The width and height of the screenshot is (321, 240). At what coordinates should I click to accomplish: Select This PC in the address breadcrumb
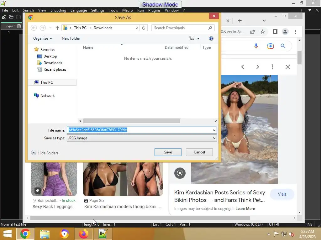point(80,28)
